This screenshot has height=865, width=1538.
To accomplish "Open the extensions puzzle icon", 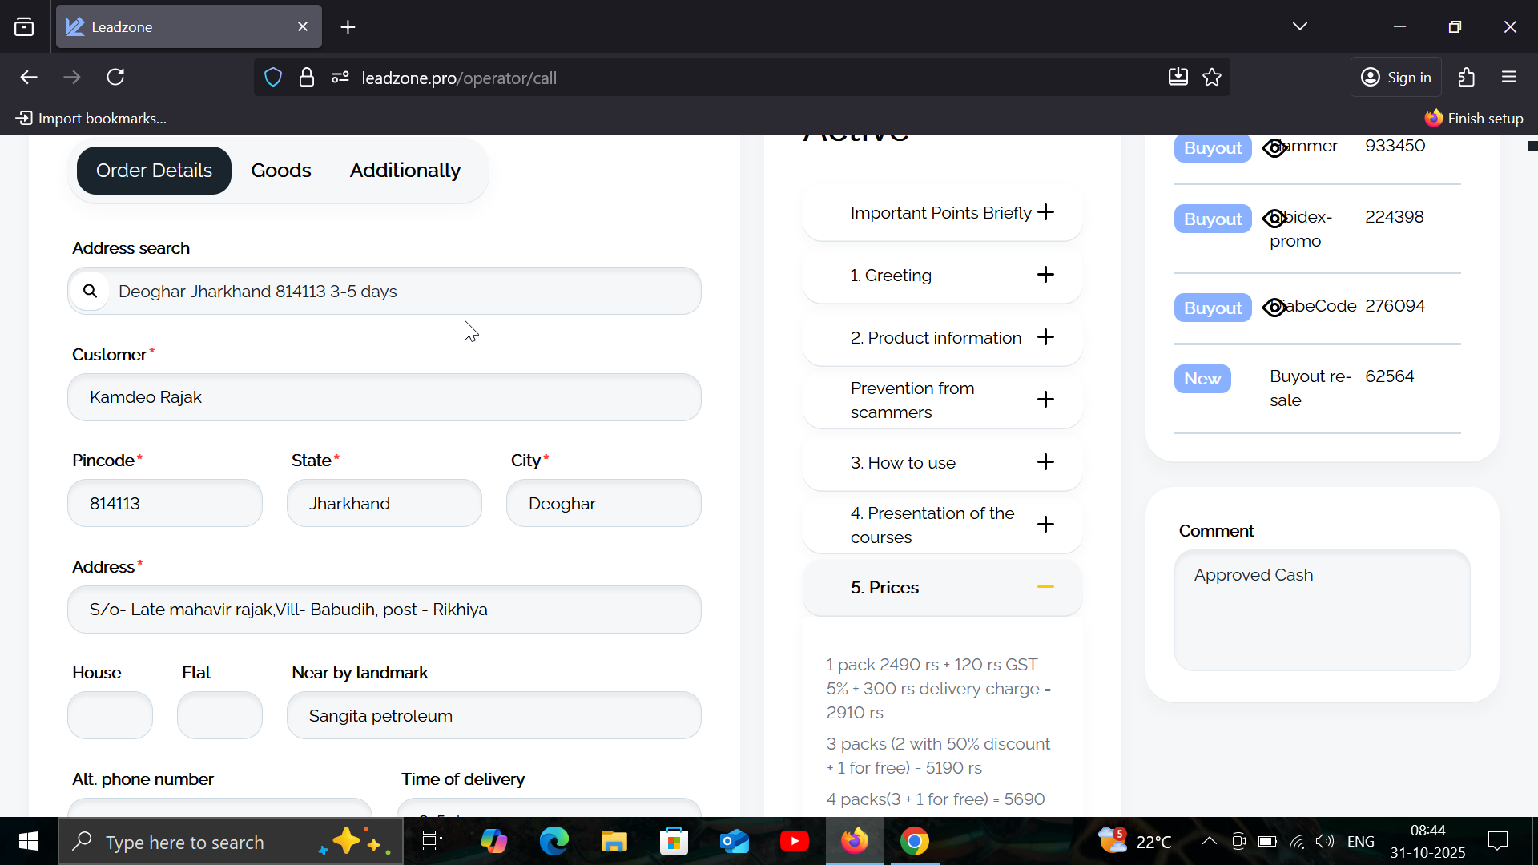I will (x=1466, y=78).
